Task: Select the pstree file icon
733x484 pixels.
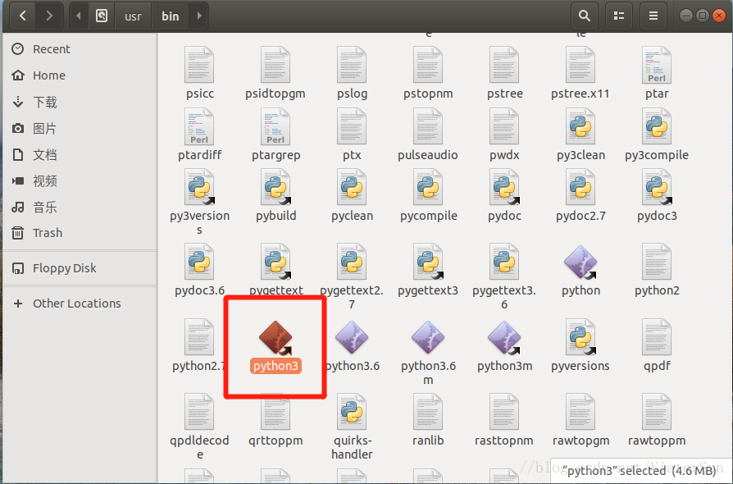Action: coord(504,65)
